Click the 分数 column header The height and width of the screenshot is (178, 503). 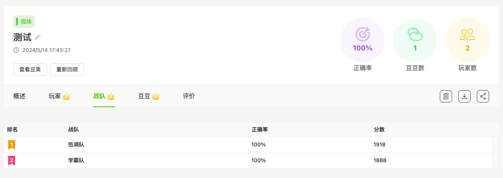coord(379,129)
